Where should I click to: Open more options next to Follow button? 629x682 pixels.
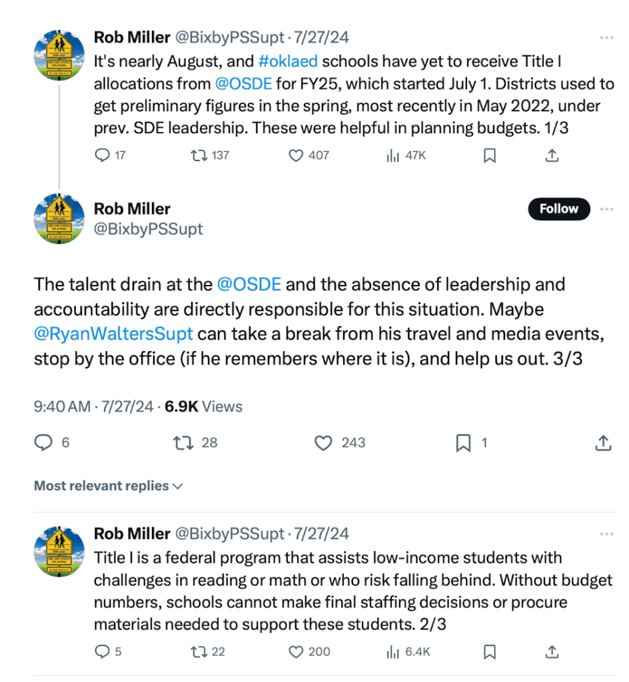pos(606,208)
